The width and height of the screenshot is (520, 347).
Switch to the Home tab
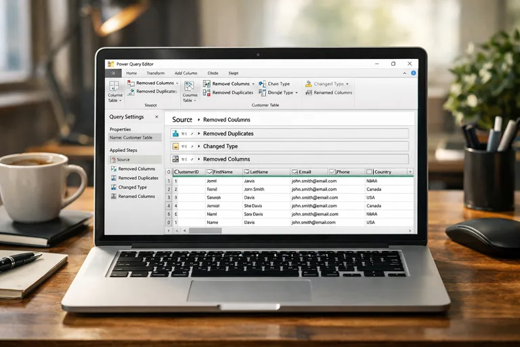point(131,73)
